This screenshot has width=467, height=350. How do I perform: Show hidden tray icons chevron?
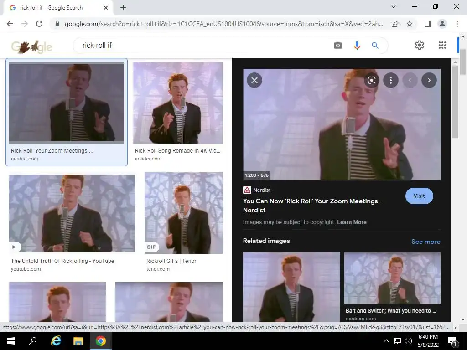point(386,341)
